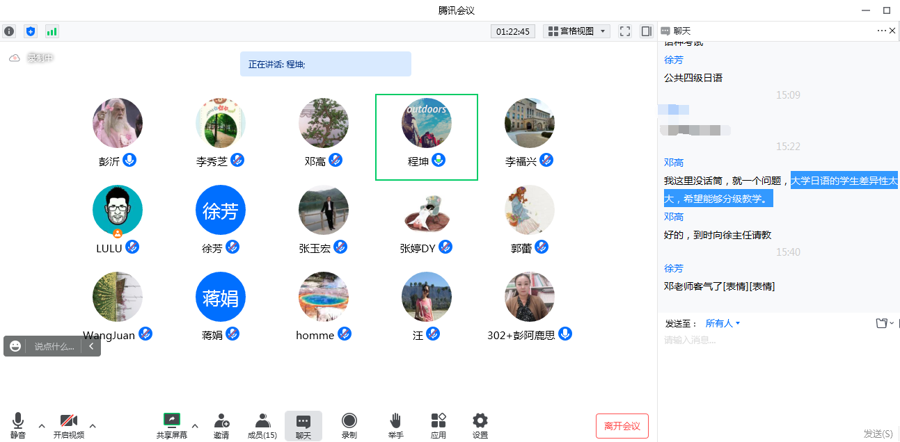Start recording with 录制 button
900x442 pixels.
tap(349, 425)
